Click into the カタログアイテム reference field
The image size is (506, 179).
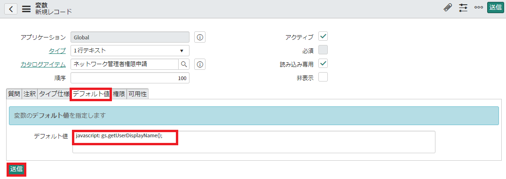[125, 64]
